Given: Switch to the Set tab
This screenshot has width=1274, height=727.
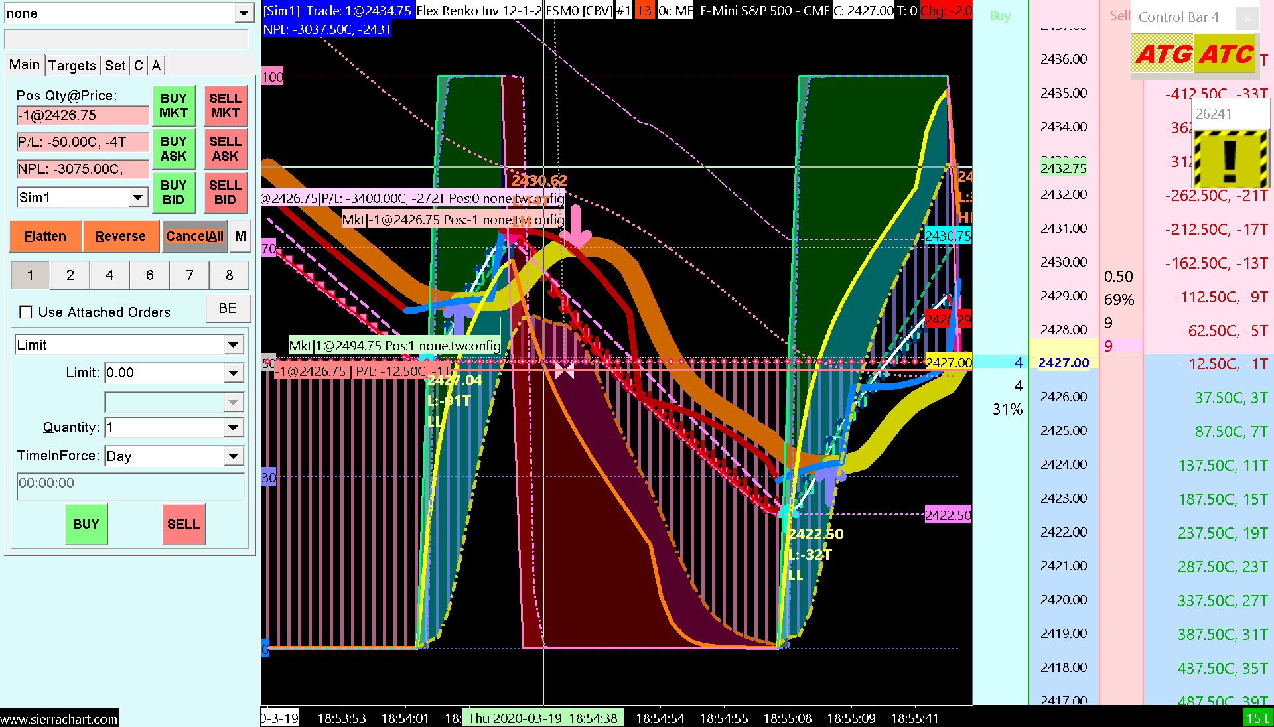Looking at the screenshot, I should 115,65.
